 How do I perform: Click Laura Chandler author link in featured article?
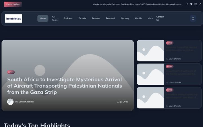pyautogui.click(x=27, y=102)
